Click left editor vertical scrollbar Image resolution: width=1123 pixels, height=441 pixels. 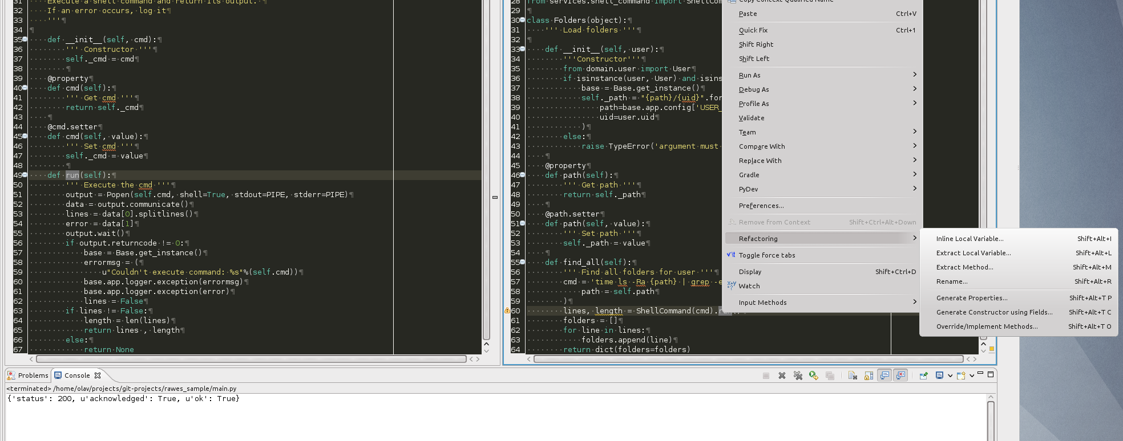[486, 170]
